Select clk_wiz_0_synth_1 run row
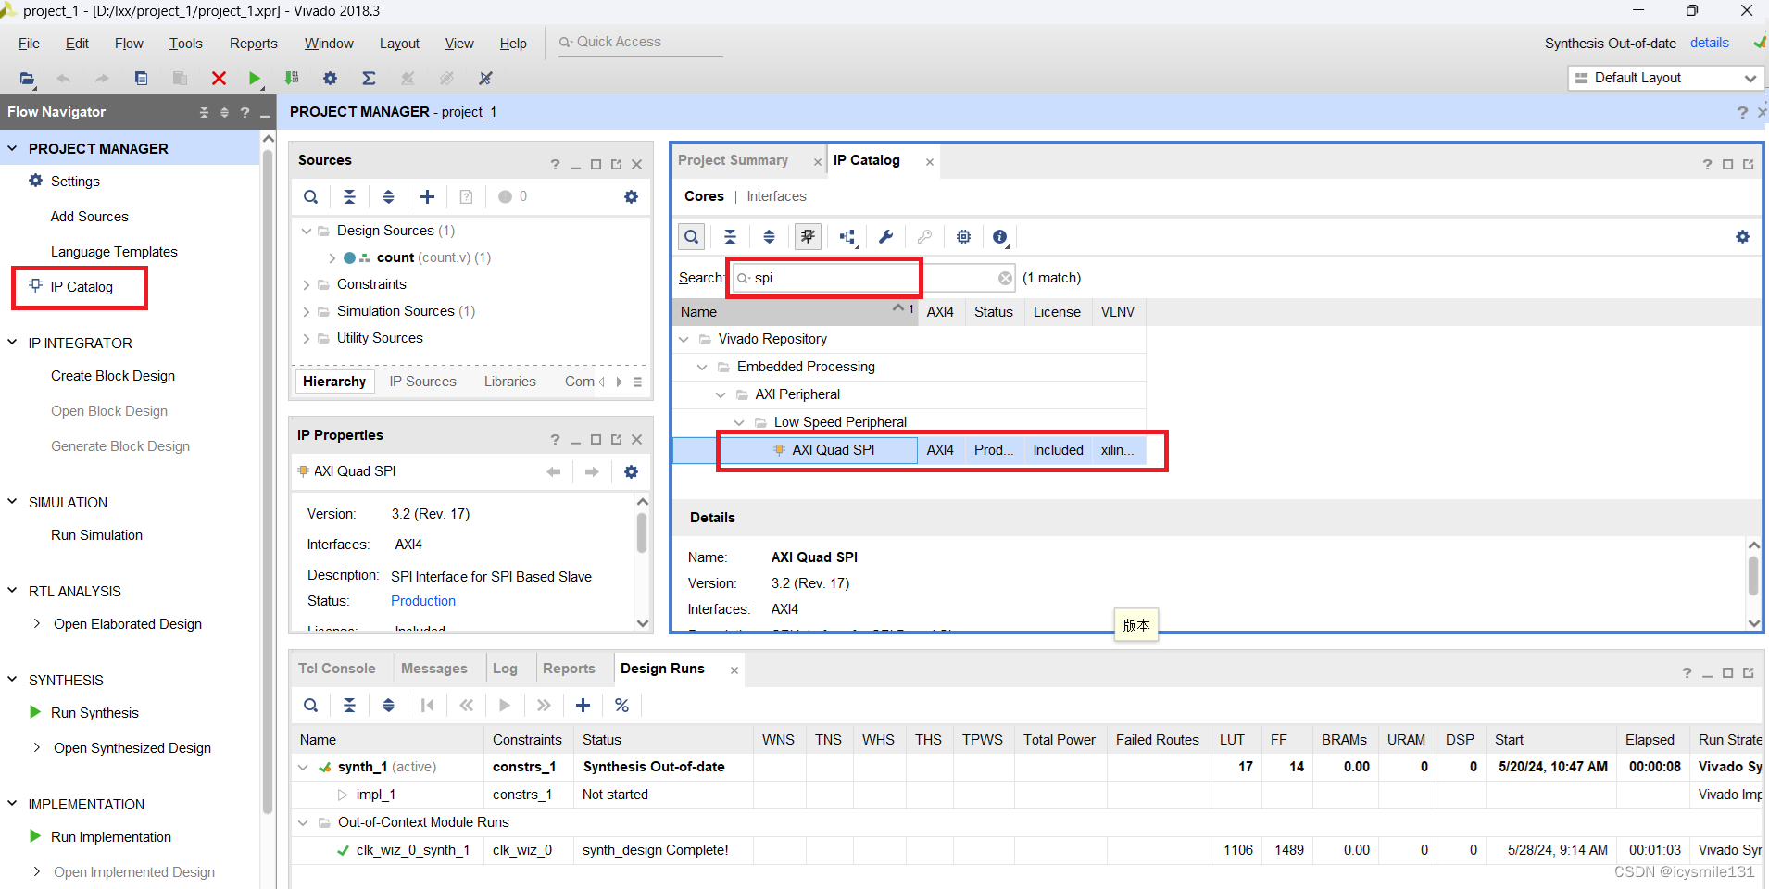Image resolution: width=1769 pixels, height=889 pixels. pos(1028,850)
